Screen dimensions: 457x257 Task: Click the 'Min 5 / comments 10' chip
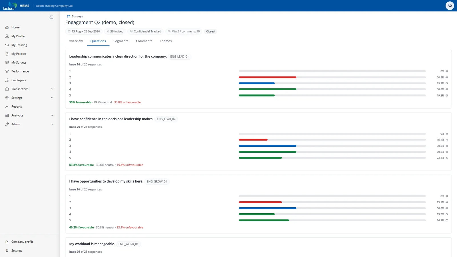(x=184, y=31)
